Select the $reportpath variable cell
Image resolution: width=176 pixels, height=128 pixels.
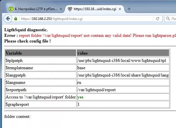(x=41, y=89)
